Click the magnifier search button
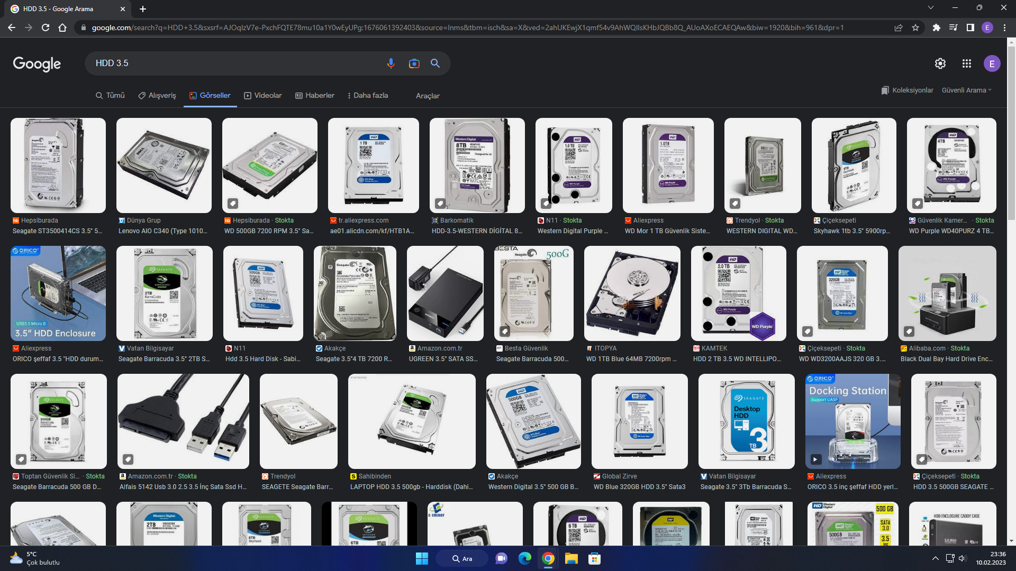Image resolution: width=1016 pixels, height=571 pixels. [x=435, y=63]
